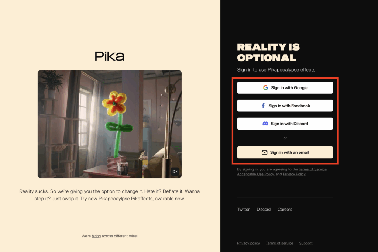This screenshot has height=252, width=378.
Task: Open the bottom Terms of service link
Action: tap(279, 243)
